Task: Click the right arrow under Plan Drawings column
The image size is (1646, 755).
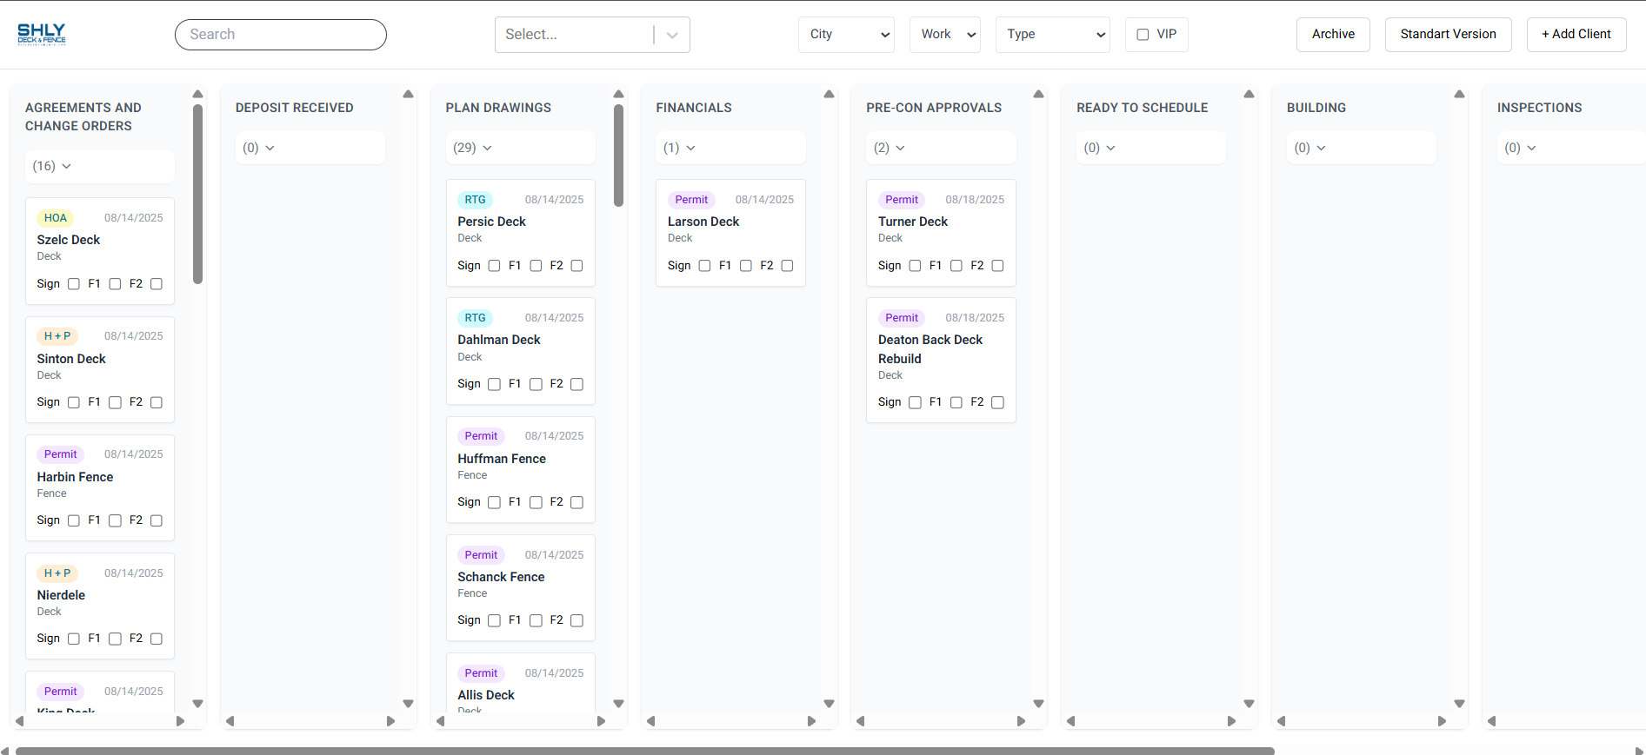Action: tap(601, 721)
